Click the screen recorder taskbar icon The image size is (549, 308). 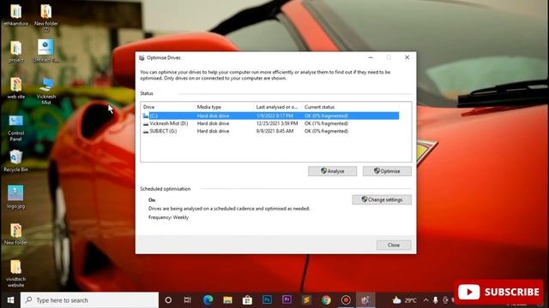346,300
